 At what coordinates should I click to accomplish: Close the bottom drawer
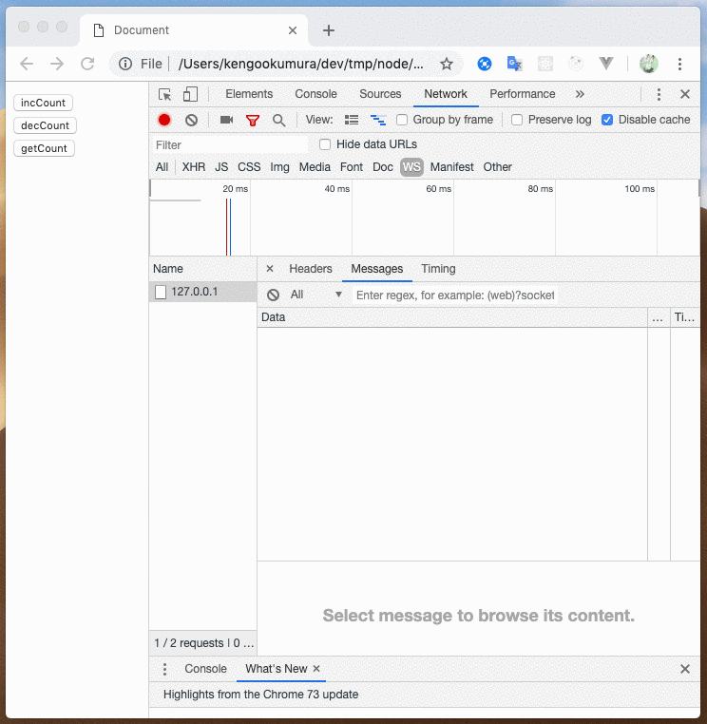click(685, 669)
